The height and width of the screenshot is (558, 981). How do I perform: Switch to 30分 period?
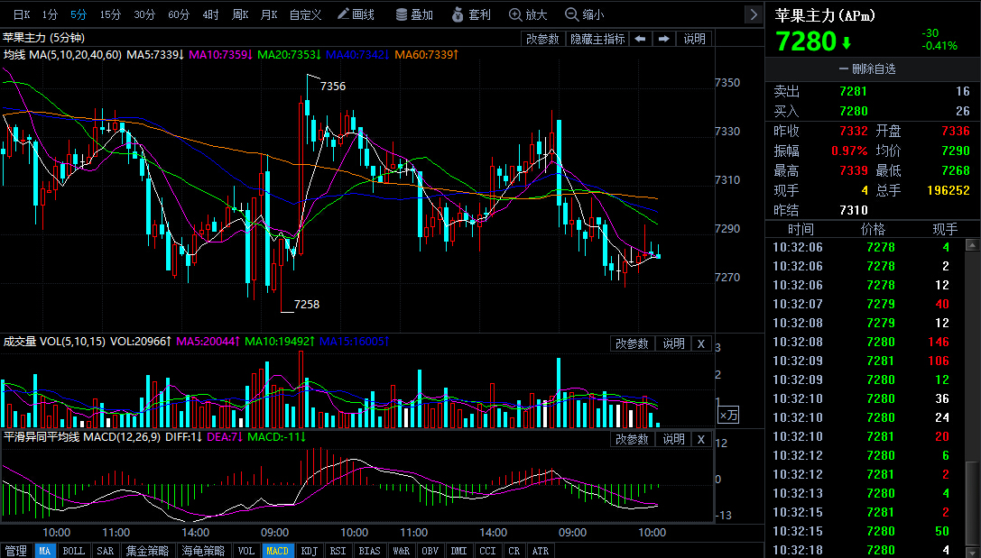[x=144, y=14]
